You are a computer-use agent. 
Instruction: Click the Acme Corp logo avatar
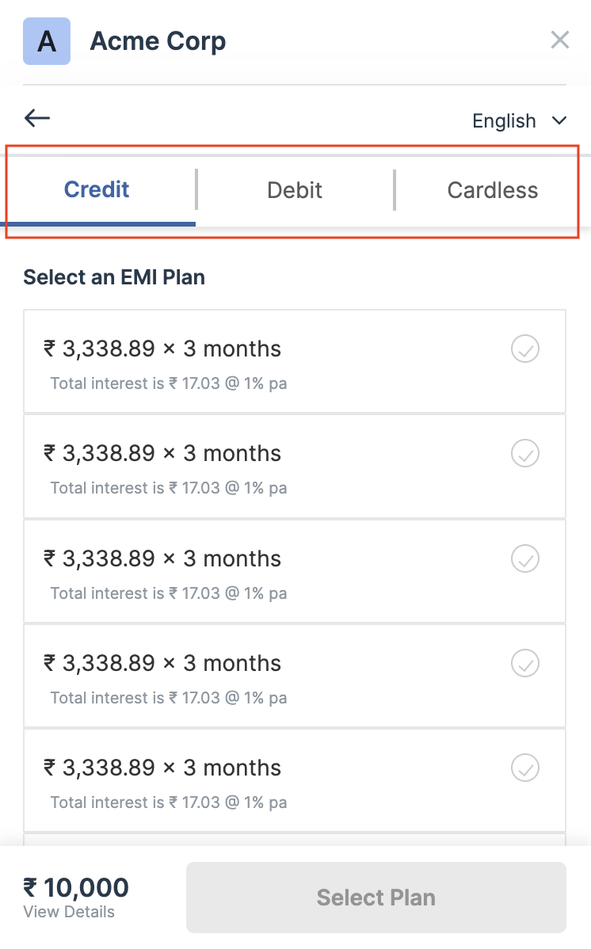[46, 40]
